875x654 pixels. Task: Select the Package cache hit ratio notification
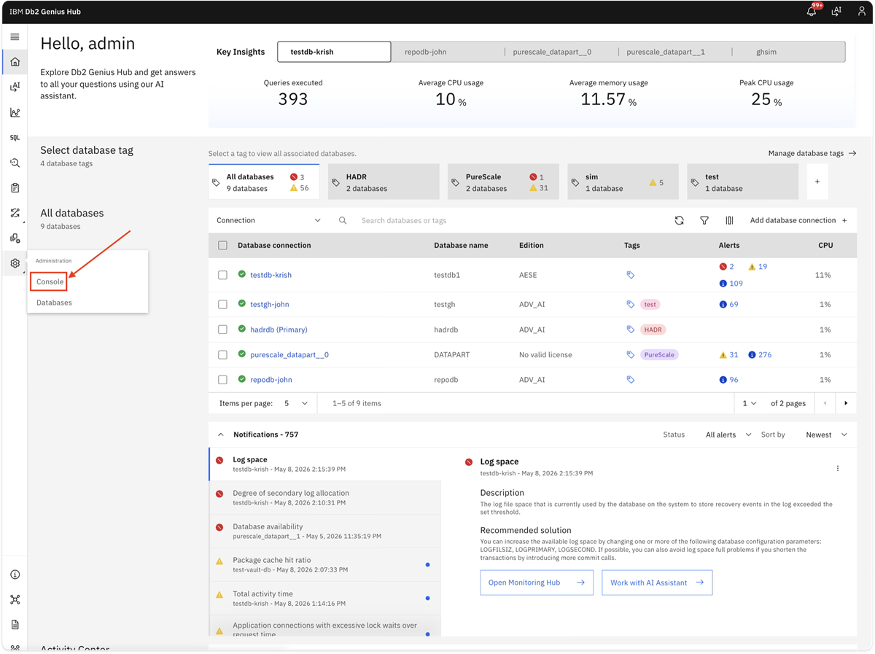tap(325, 564)
